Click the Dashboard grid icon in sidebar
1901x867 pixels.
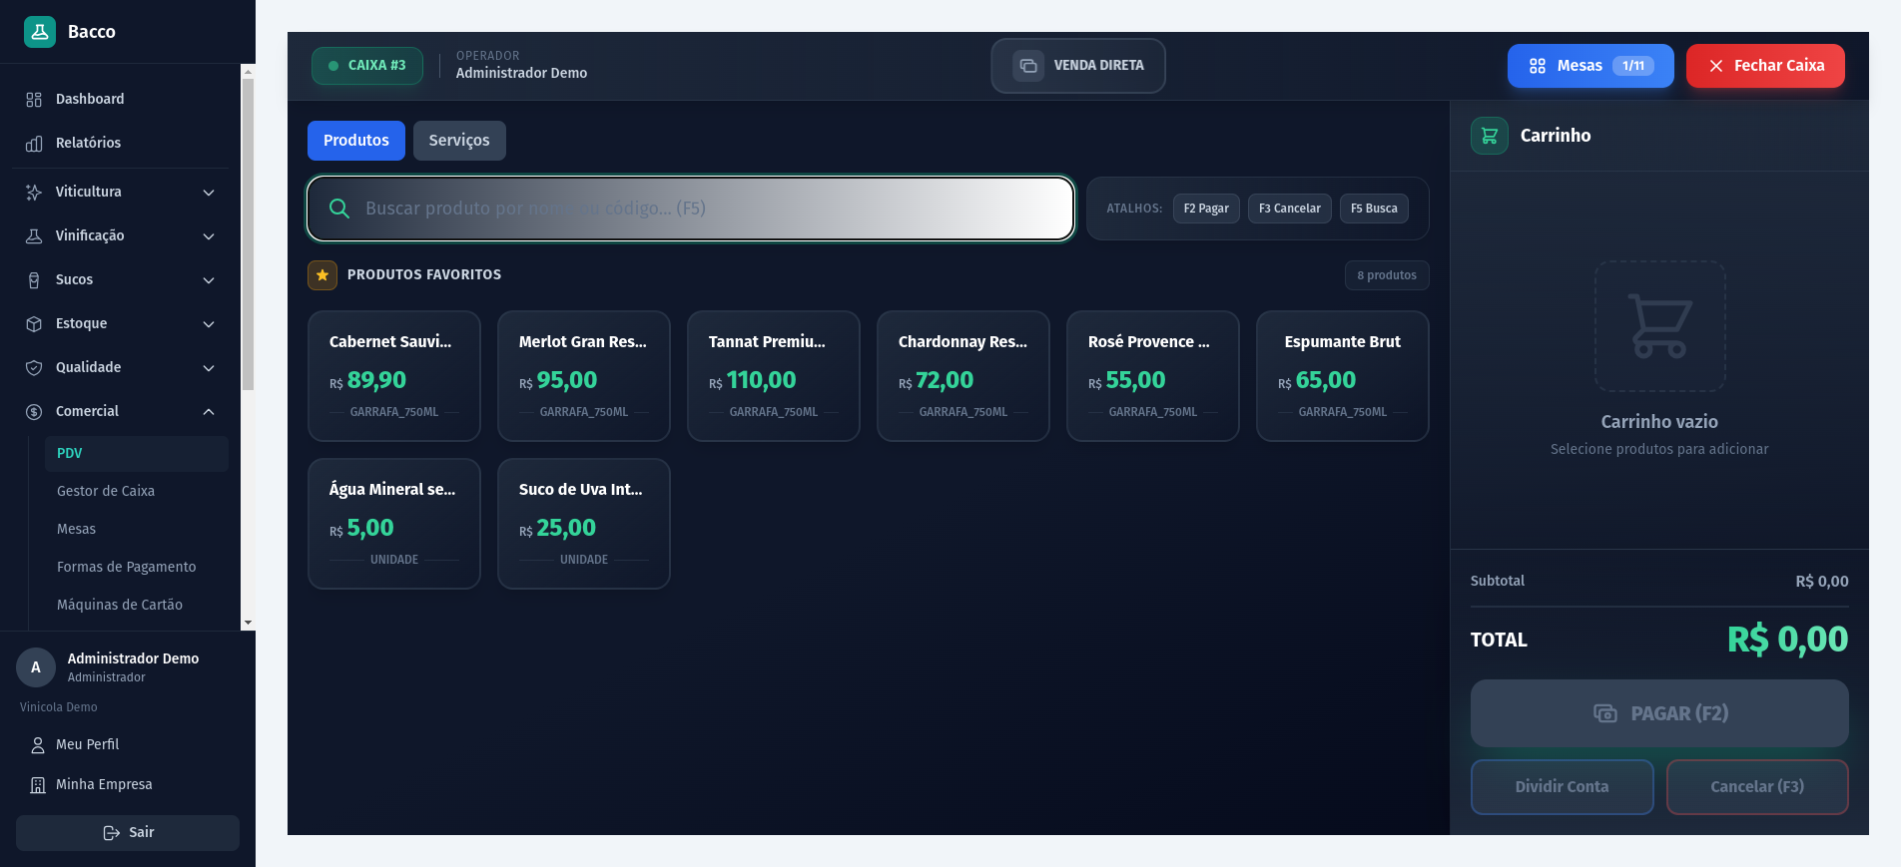pyautogui.click(x=34, y=100)
